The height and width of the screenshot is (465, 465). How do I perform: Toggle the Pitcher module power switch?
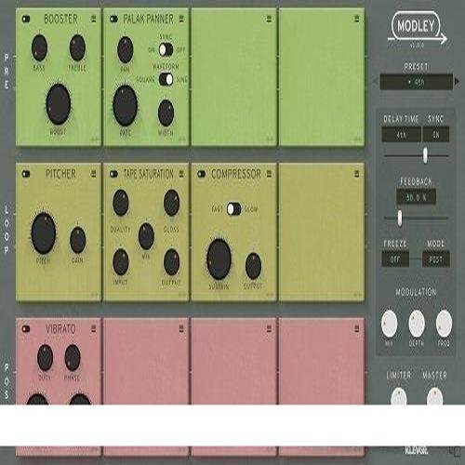coord(26,174)
